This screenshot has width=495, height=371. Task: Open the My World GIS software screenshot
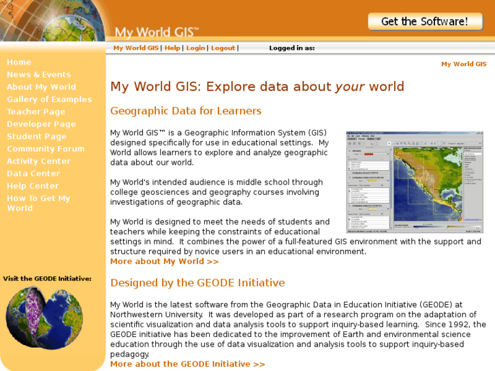click(415, 182)
